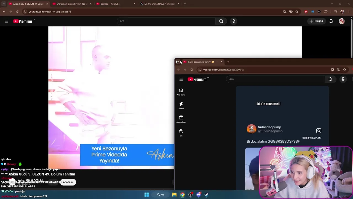Open the Chrome three-dot menu

click(x=349, y=12)
